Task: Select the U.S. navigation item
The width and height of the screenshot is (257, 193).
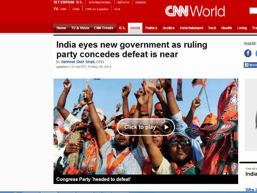Action: (122, 28)
